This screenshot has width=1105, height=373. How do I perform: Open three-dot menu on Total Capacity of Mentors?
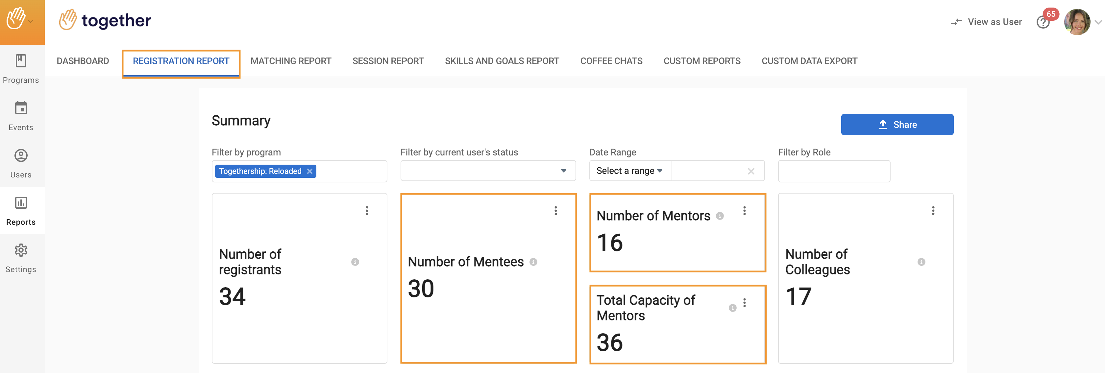pos(744,303)
